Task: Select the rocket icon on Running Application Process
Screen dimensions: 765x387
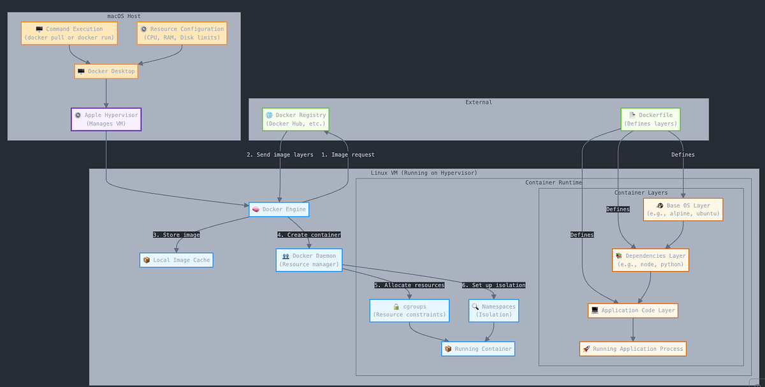Action: [585, 348]
